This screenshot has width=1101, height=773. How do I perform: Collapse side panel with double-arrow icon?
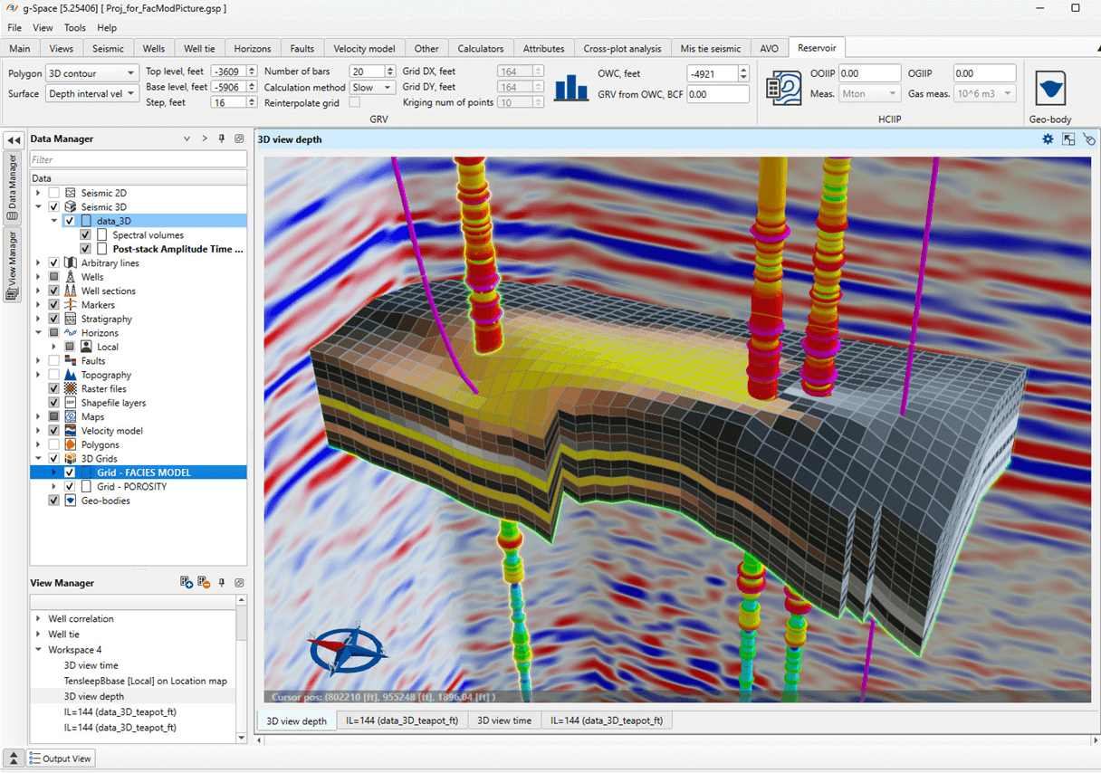(x=14, y=140)
